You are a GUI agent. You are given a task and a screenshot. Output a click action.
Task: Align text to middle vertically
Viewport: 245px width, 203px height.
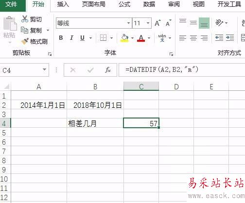click(193, 23)
